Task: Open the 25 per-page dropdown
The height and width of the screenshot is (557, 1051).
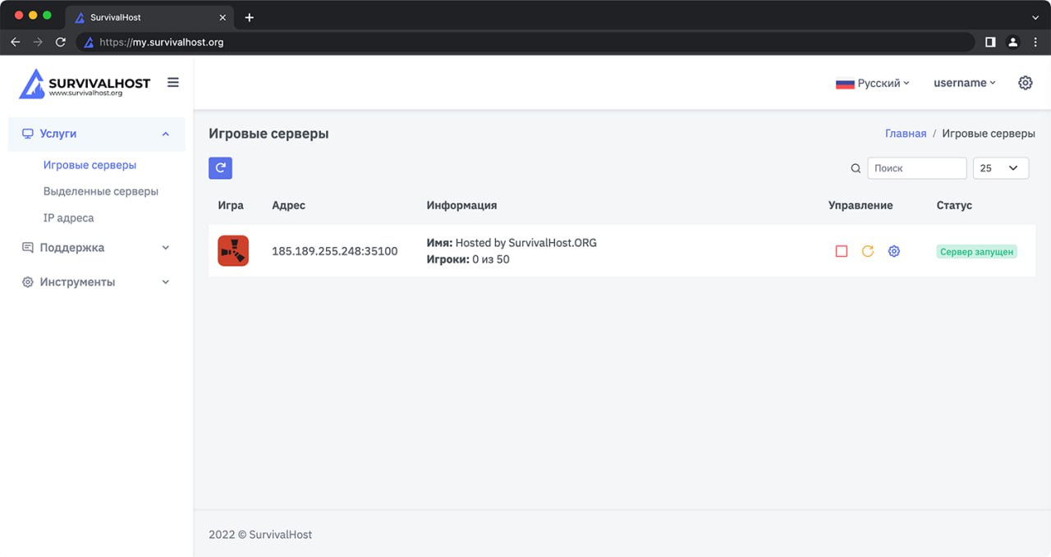Action: pos(1001,168)
